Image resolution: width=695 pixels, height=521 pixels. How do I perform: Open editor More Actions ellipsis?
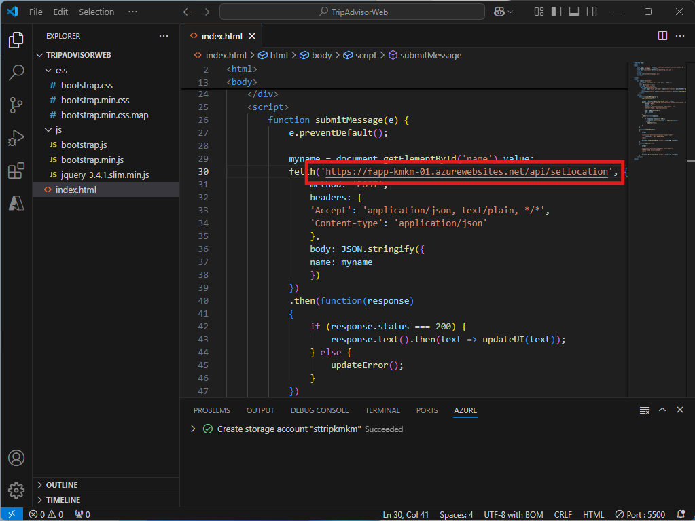click(680, 36)
